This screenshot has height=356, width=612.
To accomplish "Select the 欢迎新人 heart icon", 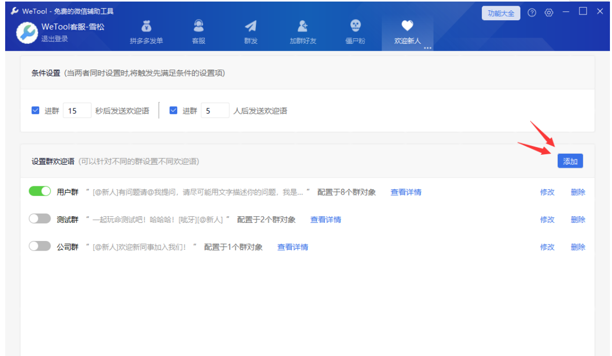I will 407,26.
